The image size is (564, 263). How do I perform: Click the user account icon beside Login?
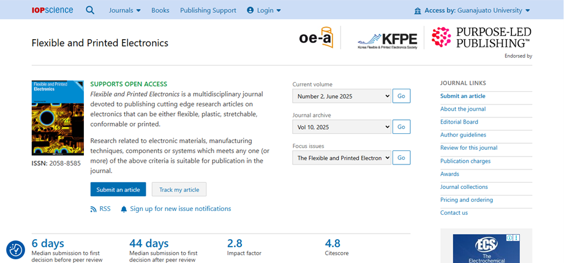click(250, 10)
